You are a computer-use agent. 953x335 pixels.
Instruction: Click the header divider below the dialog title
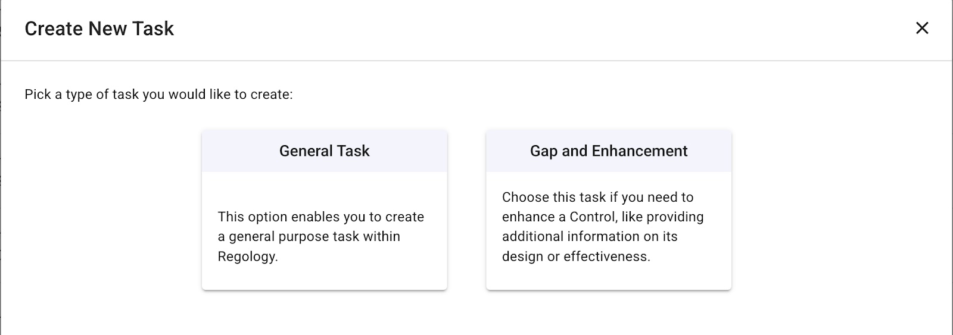pyautogui.click(x=476, y=61)
